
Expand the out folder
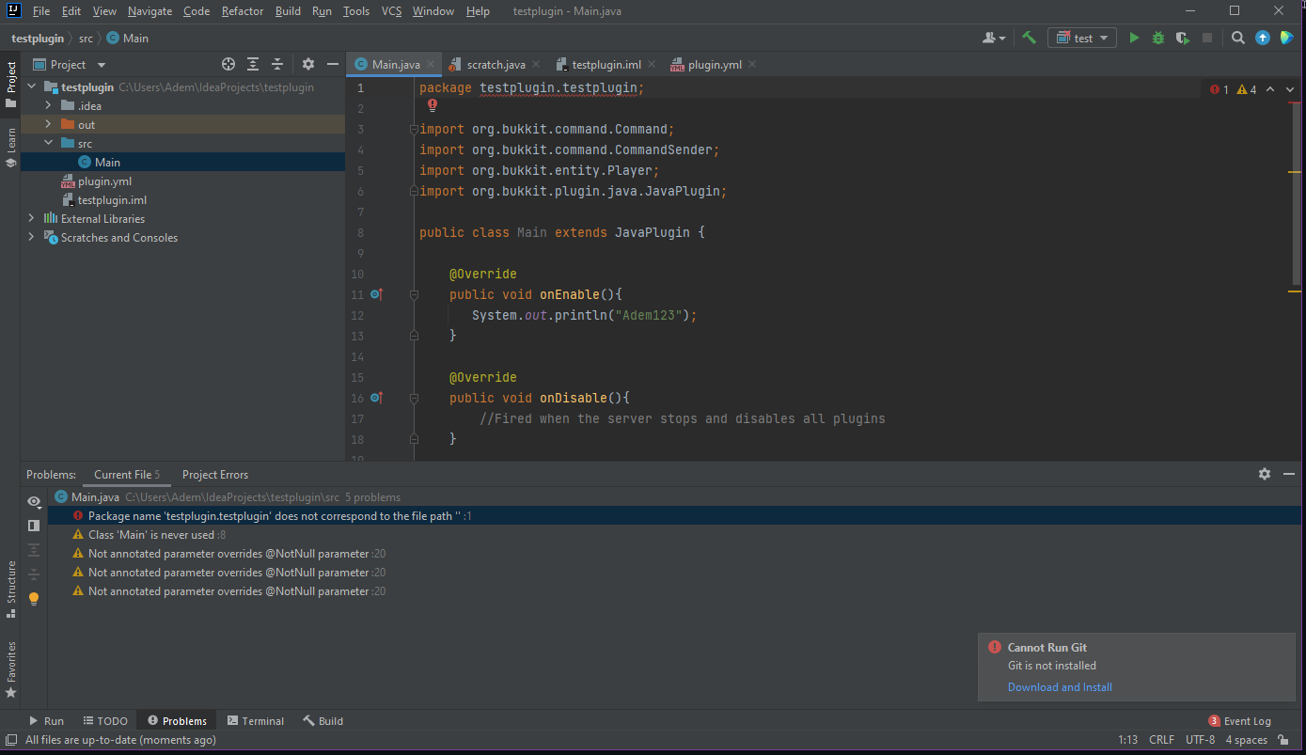pyautogui.click(x=48, y=124)
